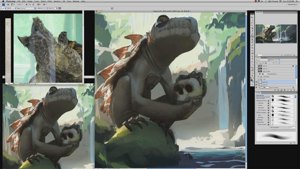Hide Layer 29 with its eye icon
300x169 pixels.
(x=256, y=85)
